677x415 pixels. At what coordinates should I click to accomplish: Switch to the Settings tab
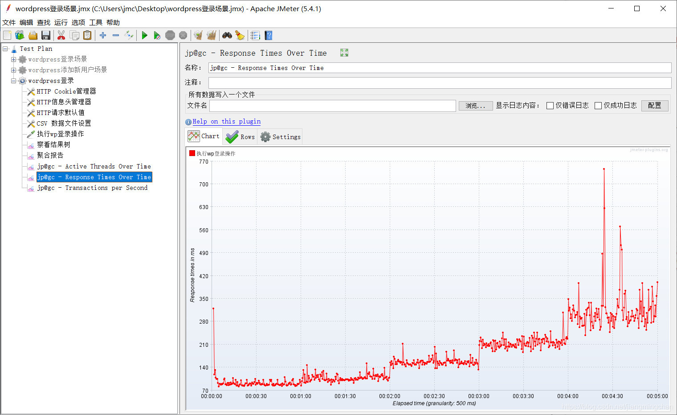pos(280,137)
